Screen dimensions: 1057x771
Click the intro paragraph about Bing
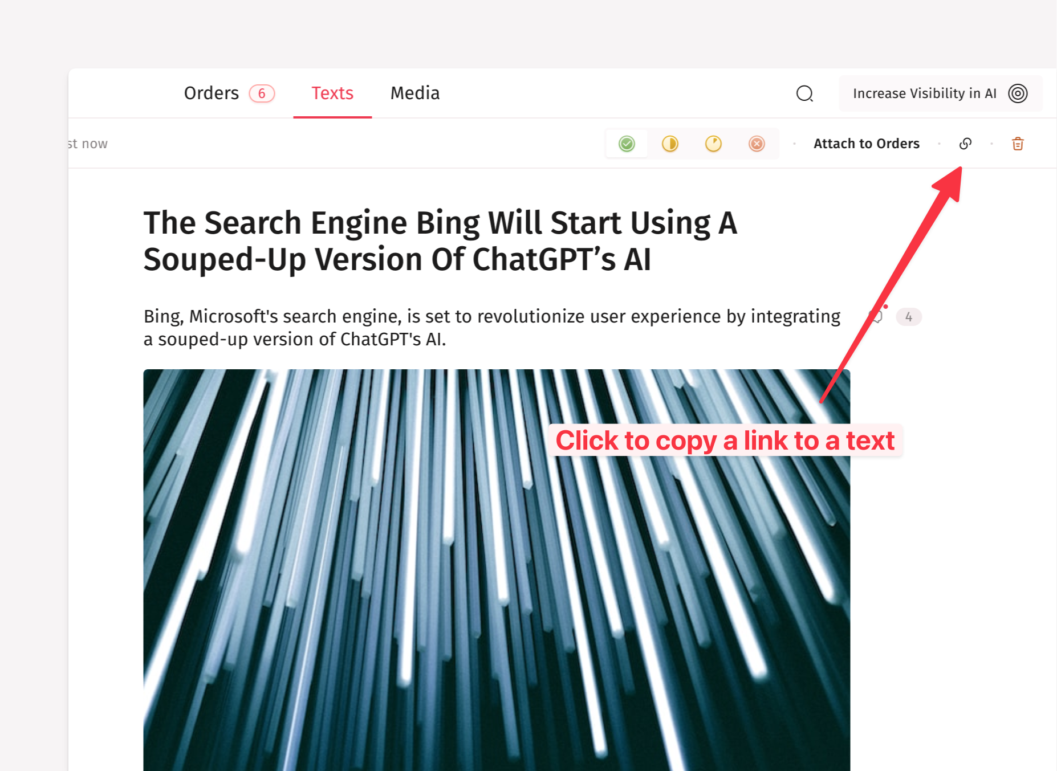tap(491, 328)
